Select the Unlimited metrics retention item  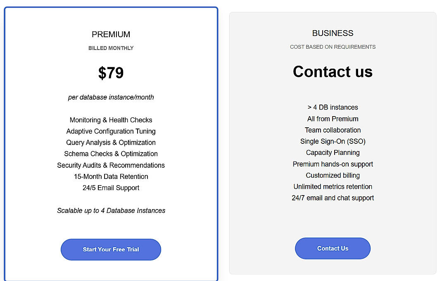tap(333, 186)
